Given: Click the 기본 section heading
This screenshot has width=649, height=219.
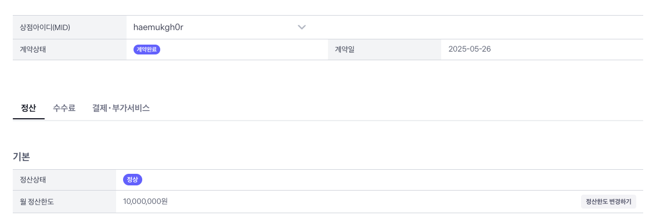Looking at the screenshot, I should tap(21, 156).
